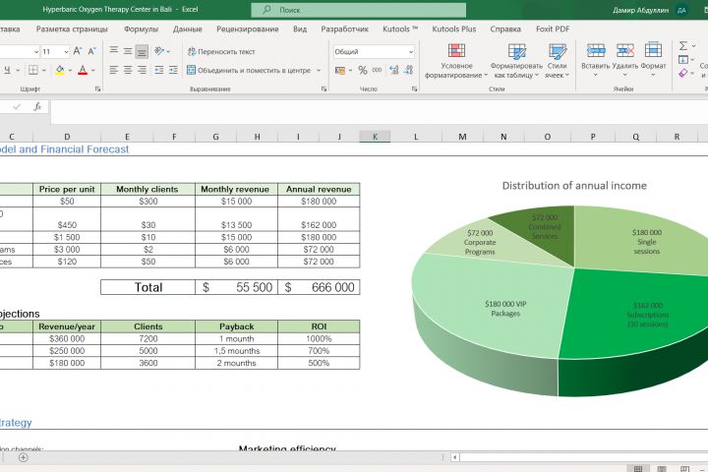Open the Формат cells menu

[653, 60]
